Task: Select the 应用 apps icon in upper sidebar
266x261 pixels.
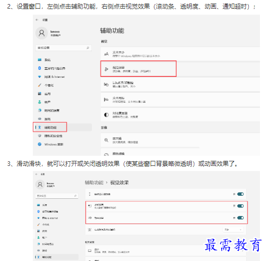Action: pos(39,94)
